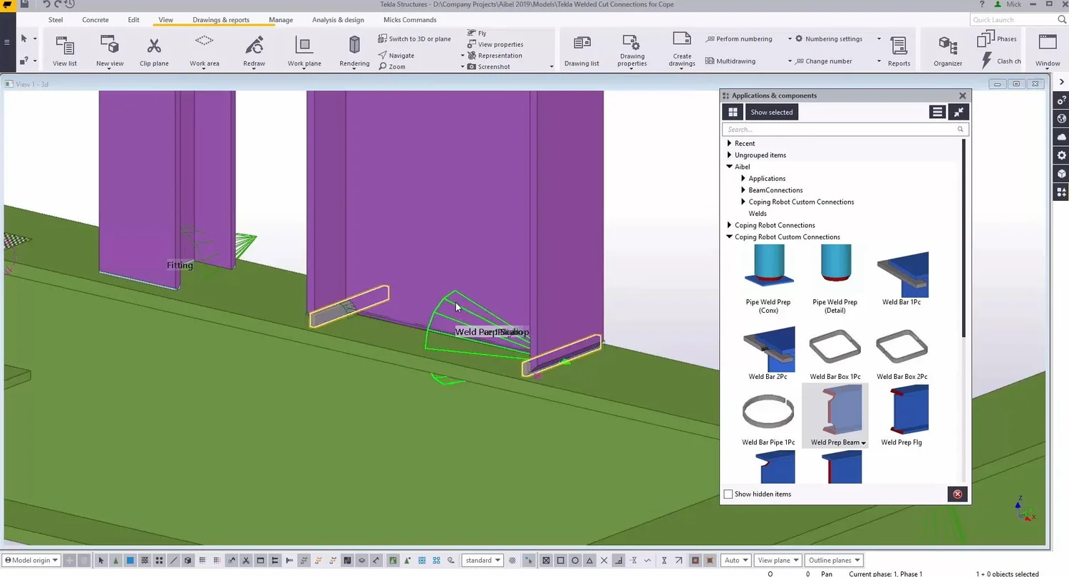Click the components panel search field
The height and width of the screenshot is (577, 1069).
pyautogui.click(x=841, y=129)
